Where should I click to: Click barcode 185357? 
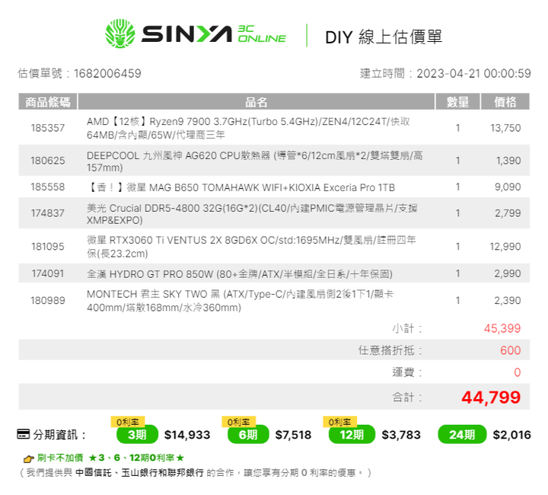coord(48,128)
